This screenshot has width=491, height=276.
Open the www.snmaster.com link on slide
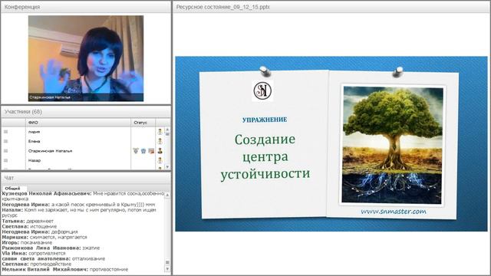pos(394,212)
